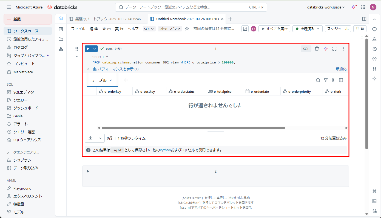Click the horizontal scrollbar of results table

pyautogui.click(x=193, y=128)
